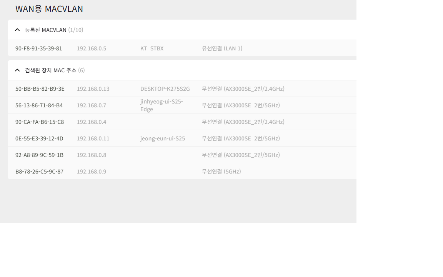Select MAC address 90-CA-FA-B6-15-C8
The height and width of the screenshot is (277, 443).
(40, 122)
